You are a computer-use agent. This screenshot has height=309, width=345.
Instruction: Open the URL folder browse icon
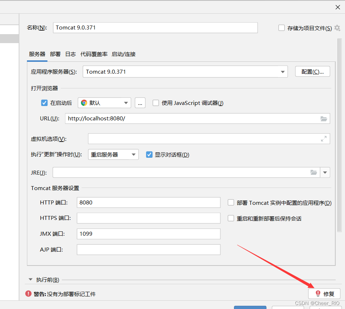click(x=324, y=119)
